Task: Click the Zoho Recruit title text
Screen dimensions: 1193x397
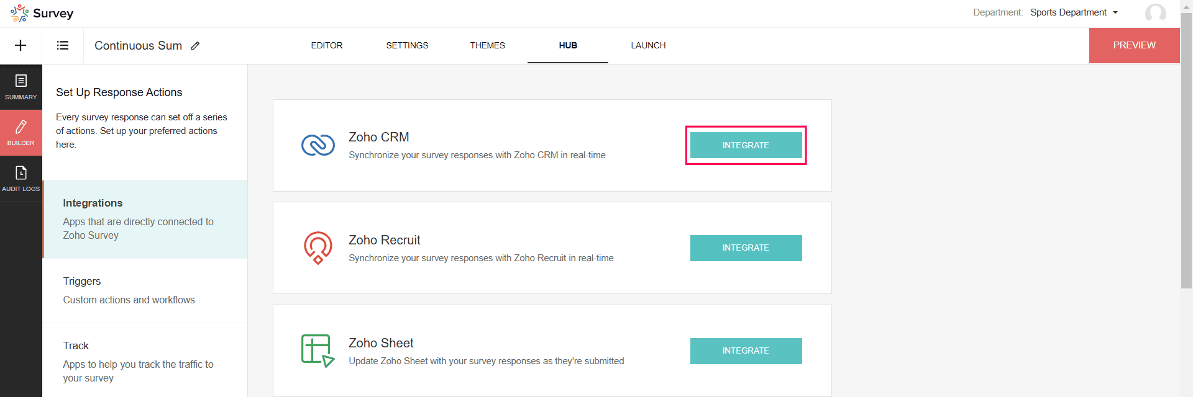Action: [385, 240]
